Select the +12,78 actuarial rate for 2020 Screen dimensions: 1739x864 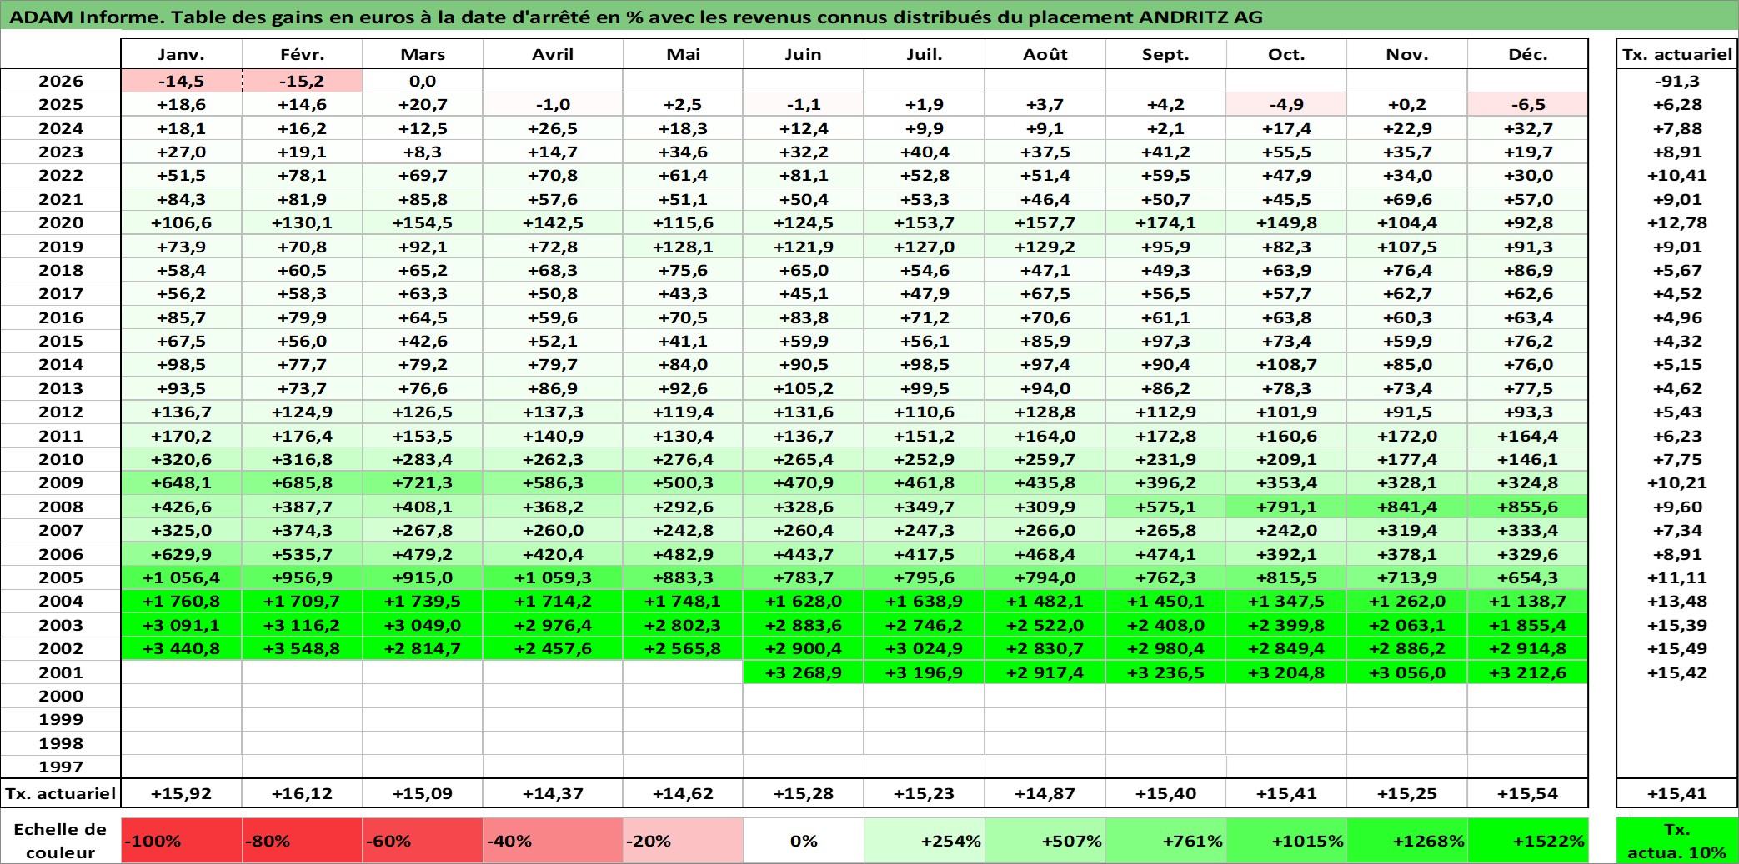point(1677,222)
